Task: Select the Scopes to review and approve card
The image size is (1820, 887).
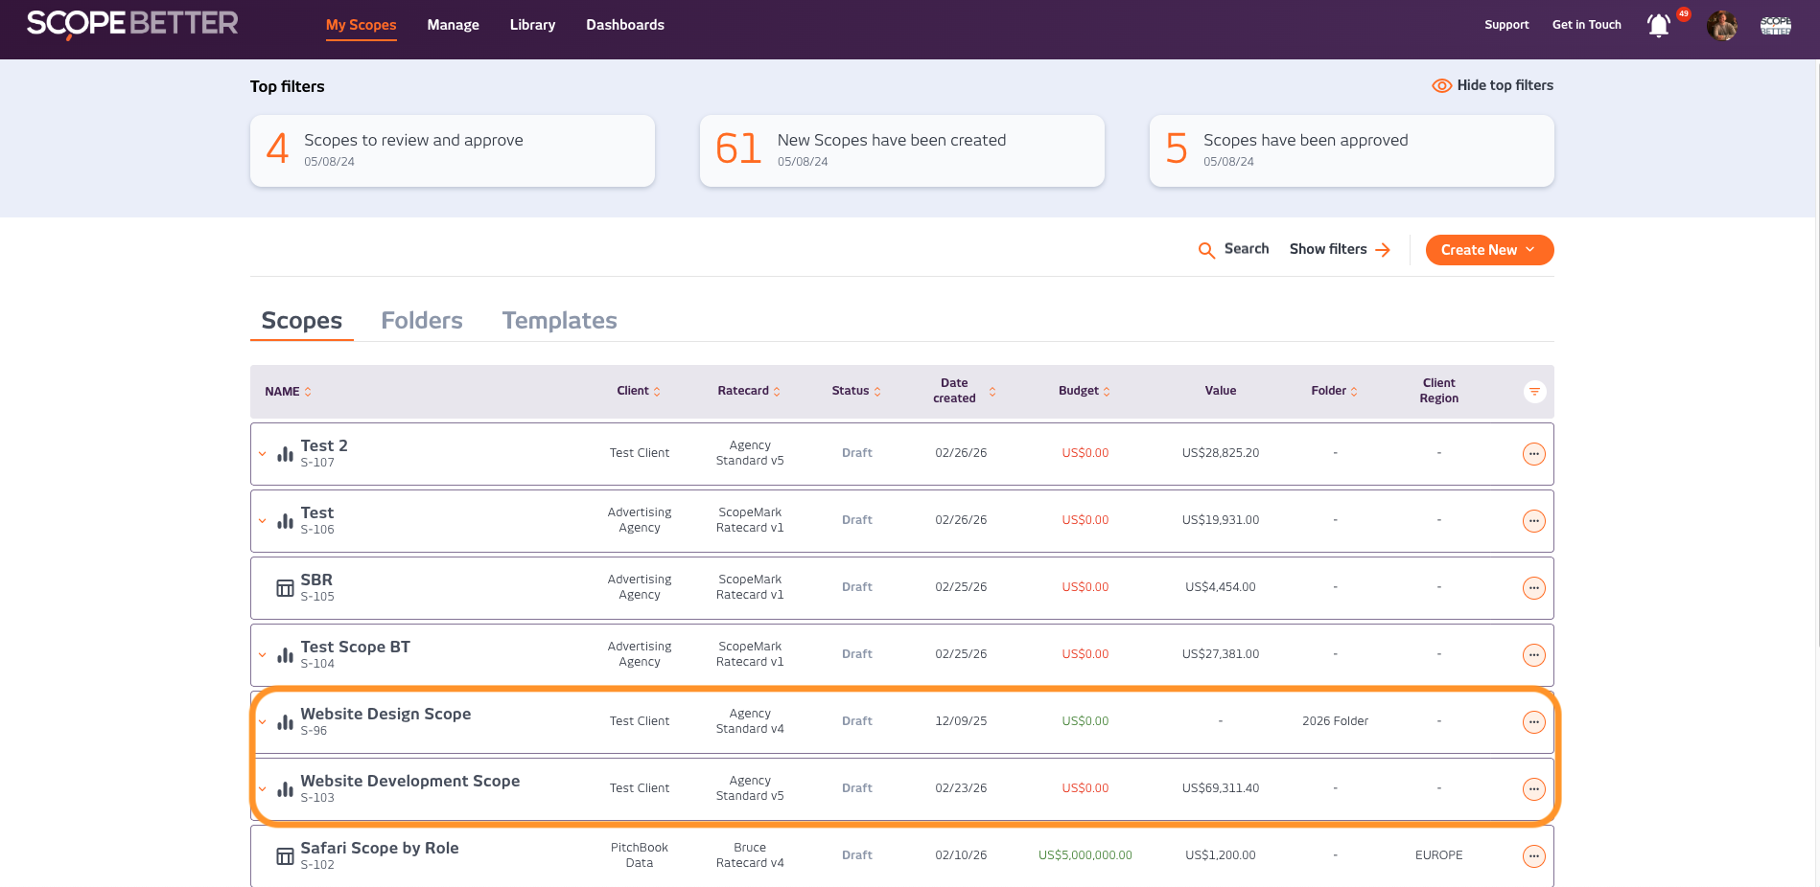Action: pyautogui.click(x=453, y=150)
